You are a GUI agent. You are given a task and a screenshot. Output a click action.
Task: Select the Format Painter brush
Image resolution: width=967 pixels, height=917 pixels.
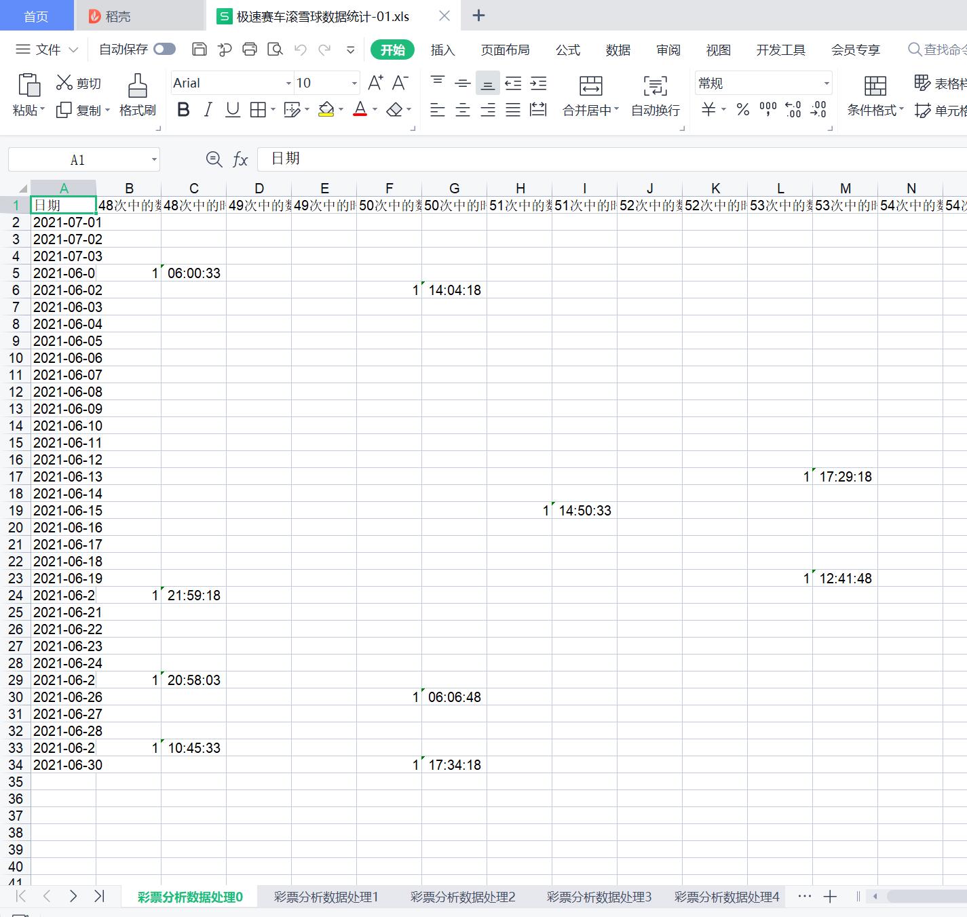click(138, 86)
